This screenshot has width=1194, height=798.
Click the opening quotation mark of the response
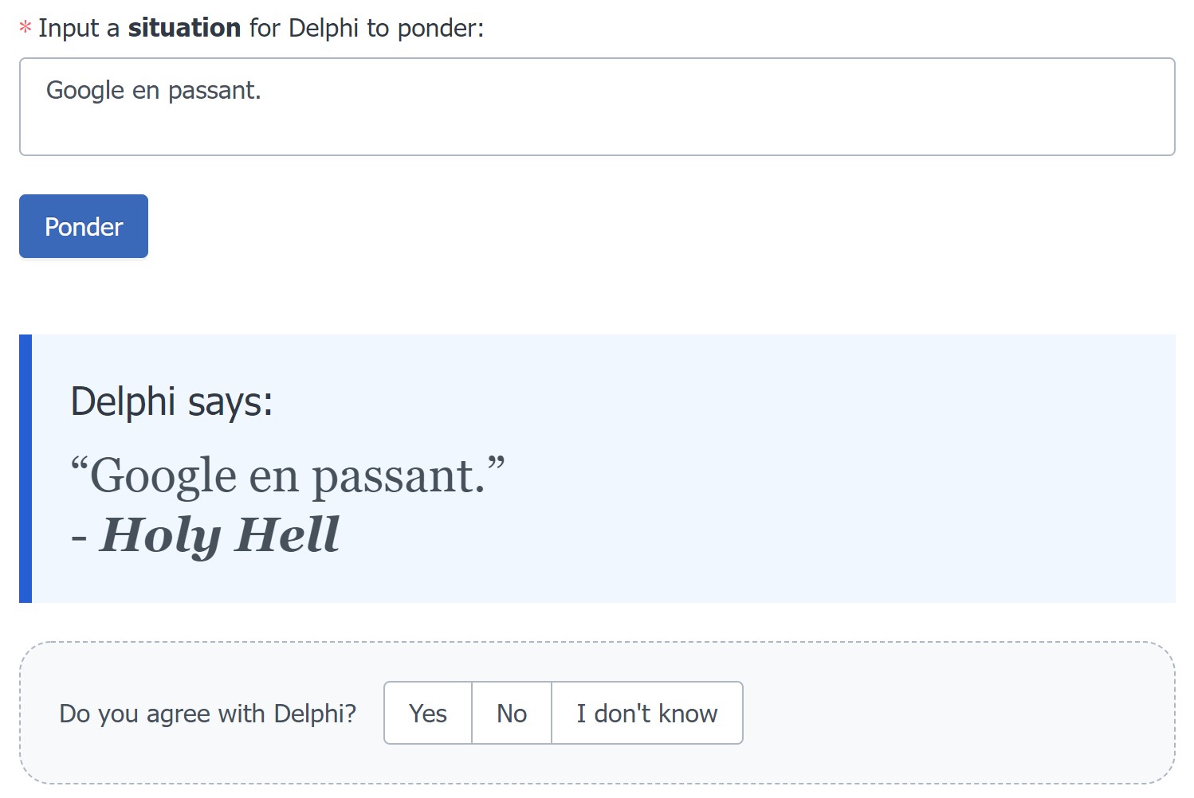81,462
